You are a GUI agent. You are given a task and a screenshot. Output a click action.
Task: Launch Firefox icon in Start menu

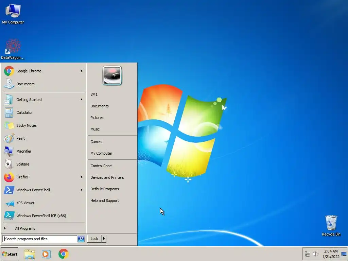pyautogui.click(x=9, y=177)
